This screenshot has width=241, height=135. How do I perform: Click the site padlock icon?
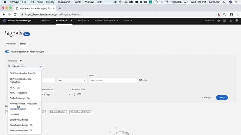22,14
